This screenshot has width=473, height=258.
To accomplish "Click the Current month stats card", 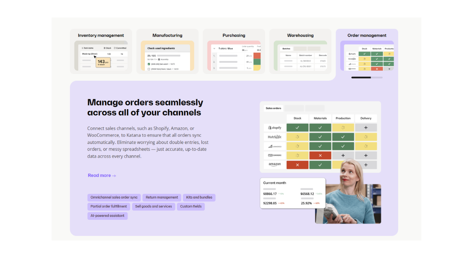I will coord(292,193).
